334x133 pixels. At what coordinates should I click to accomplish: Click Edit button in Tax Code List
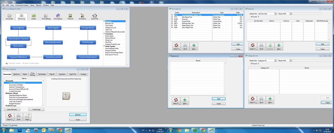pos(237,44)
